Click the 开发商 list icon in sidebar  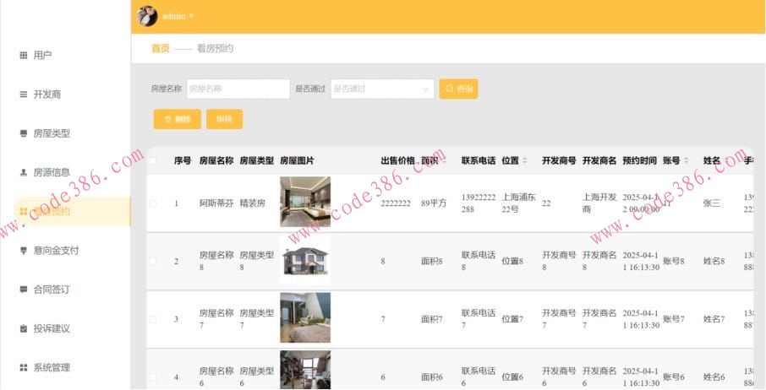24,95
